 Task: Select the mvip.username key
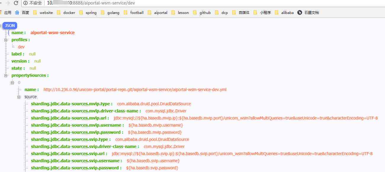pos(78,125)
